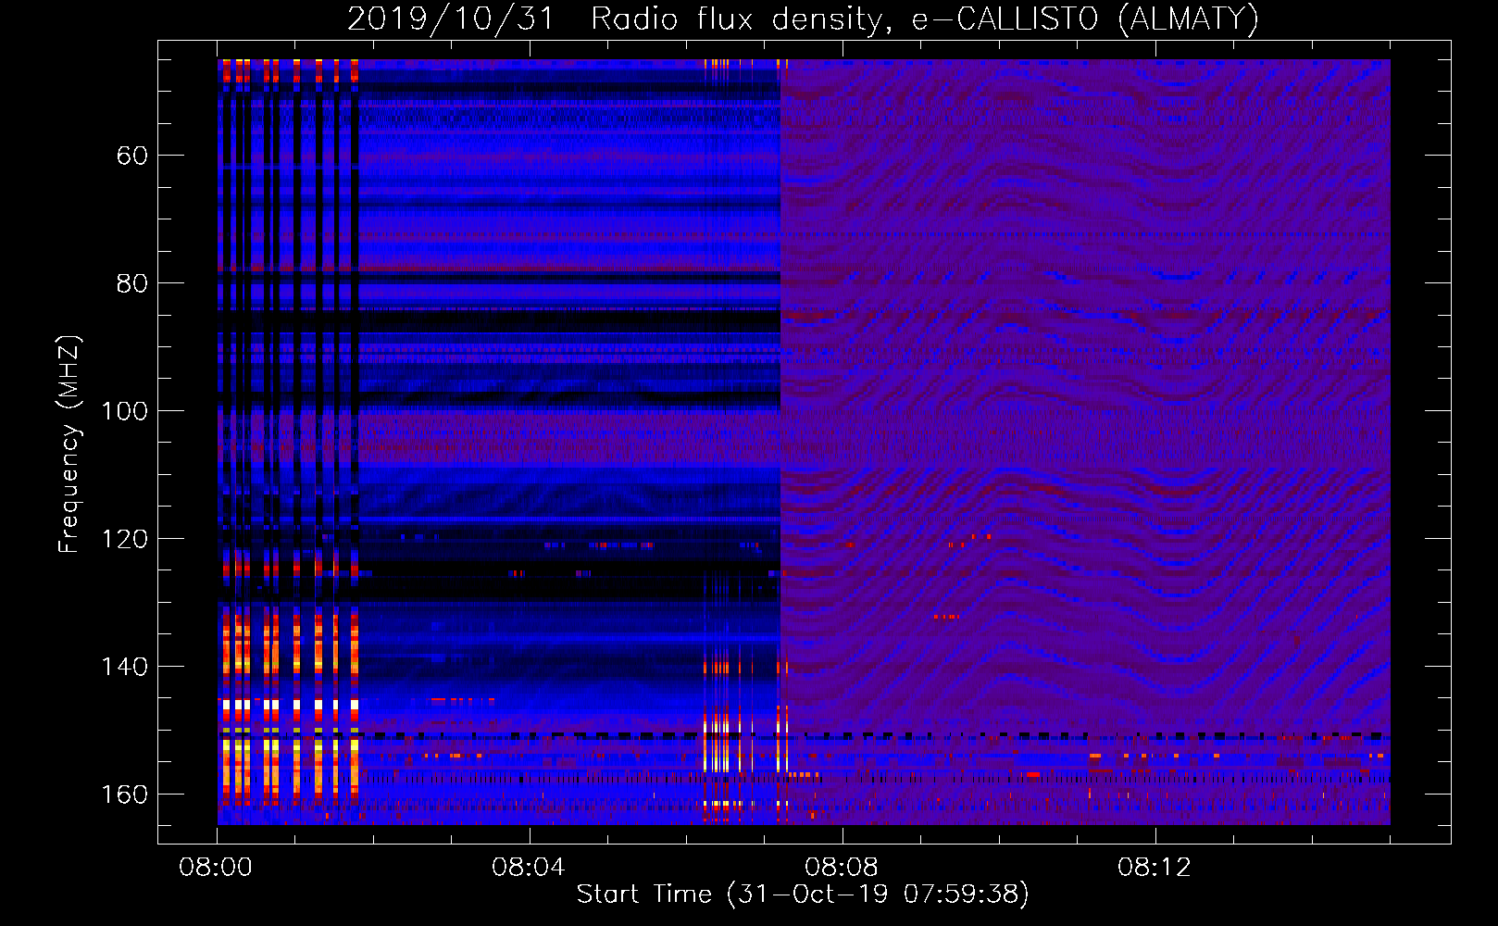Click the 120 frequency tick label

coord(124,539)
